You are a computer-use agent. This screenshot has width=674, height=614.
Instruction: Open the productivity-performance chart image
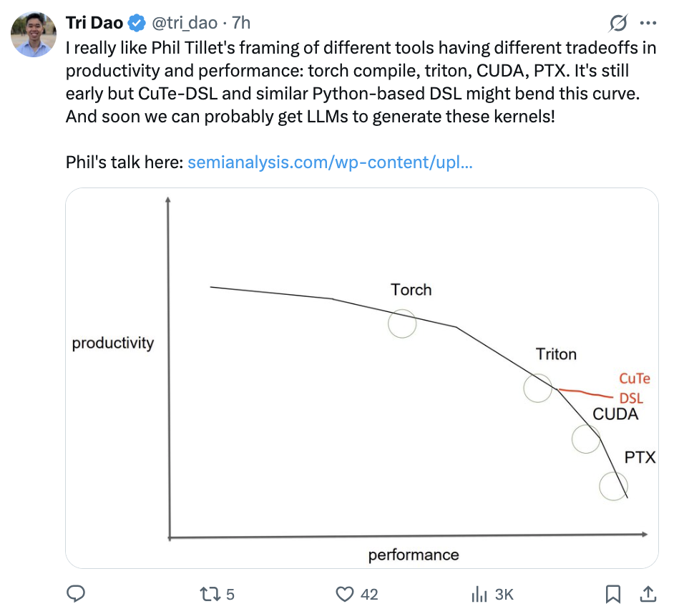[362, 378]
